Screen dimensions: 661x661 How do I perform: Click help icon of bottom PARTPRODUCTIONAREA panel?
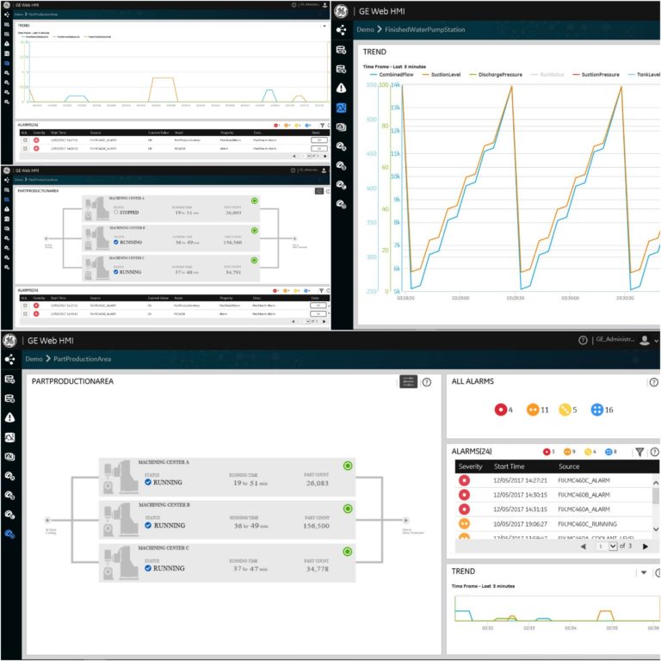[x=427, y=382]
